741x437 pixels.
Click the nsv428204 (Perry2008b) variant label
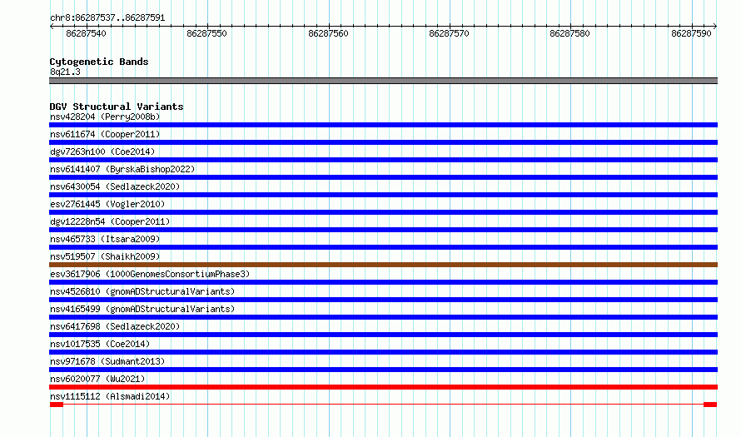105,117
